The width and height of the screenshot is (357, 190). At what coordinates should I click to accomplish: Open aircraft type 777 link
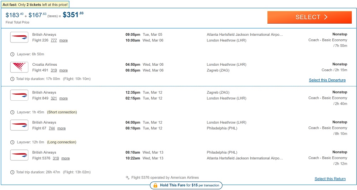tap(54, 40)
